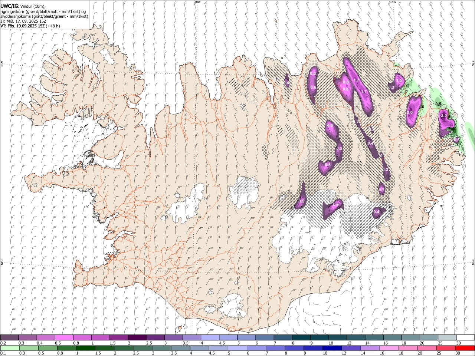The height and width of the screenshot is (356, 475).
Task: Click the 2.5 value label on the map
Action: (443, 115)
